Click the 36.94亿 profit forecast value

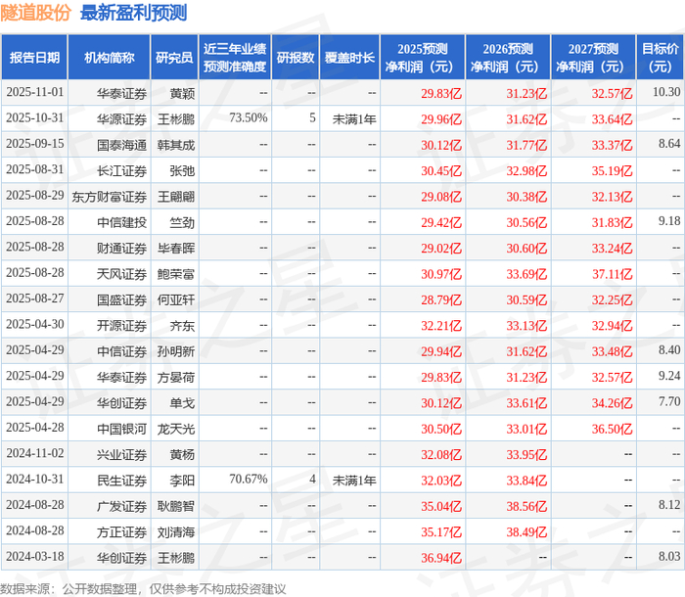(441, 558)
